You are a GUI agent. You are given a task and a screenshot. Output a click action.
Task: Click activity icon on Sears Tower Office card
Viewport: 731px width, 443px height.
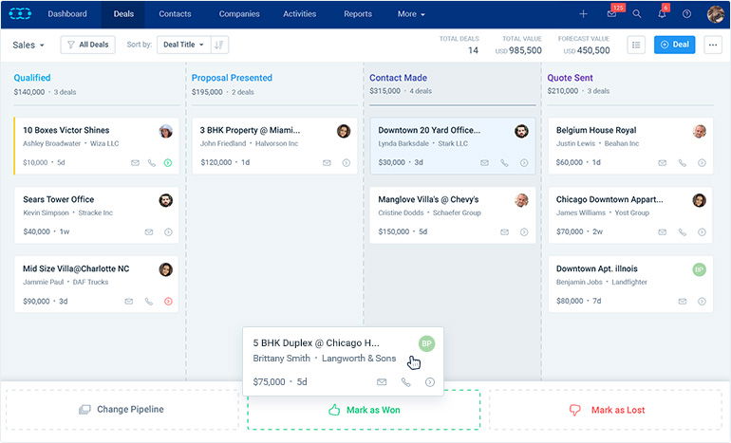pyautogui.click(x=168, y=232)
